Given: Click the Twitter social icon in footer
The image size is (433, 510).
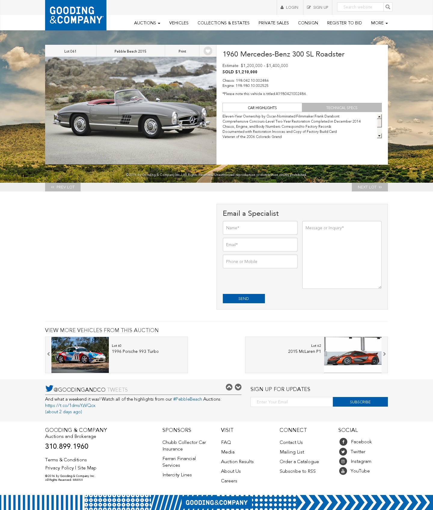Looking at the screenshot, I should pyautogui.click(x=343, y=452).
